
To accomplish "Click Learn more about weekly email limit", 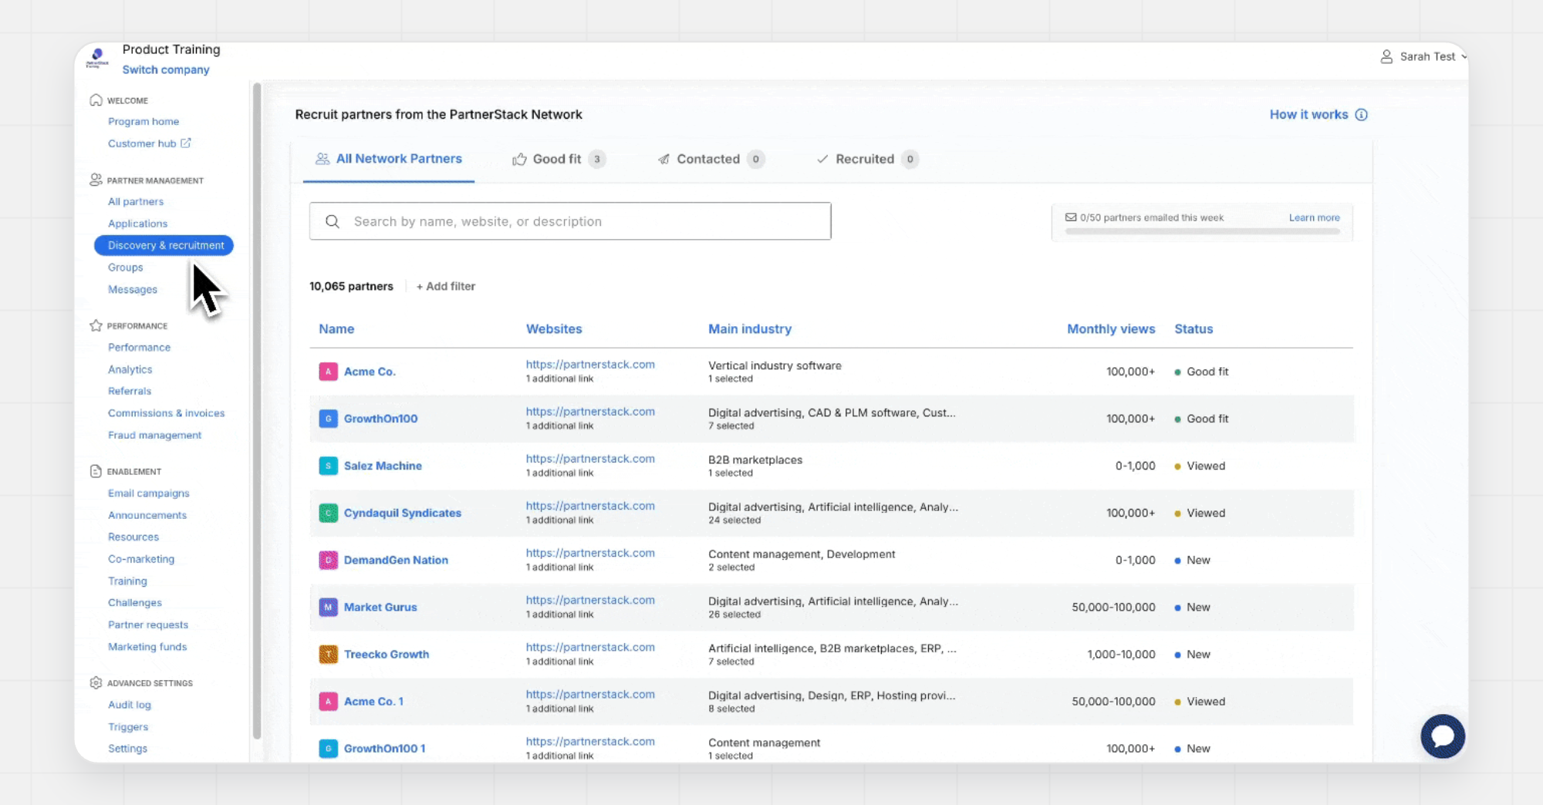I will click(x=1314, y=217).
